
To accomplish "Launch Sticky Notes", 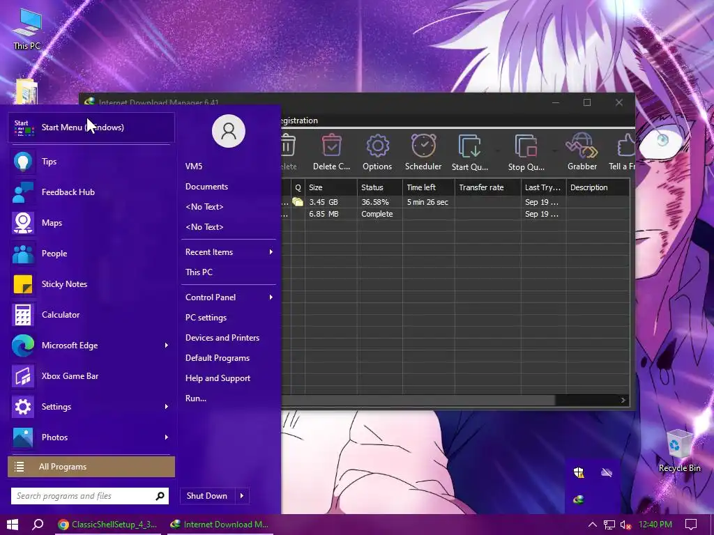I will click(91, 284).
